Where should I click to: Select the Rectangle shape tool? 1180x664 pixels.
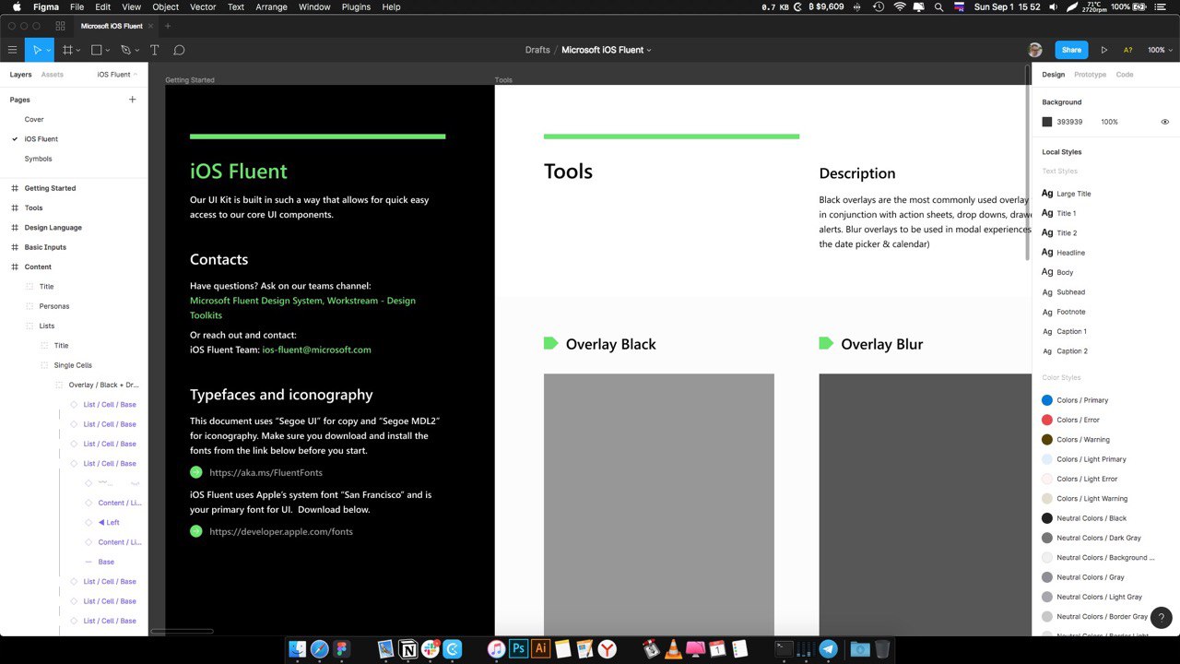[96, 50]
